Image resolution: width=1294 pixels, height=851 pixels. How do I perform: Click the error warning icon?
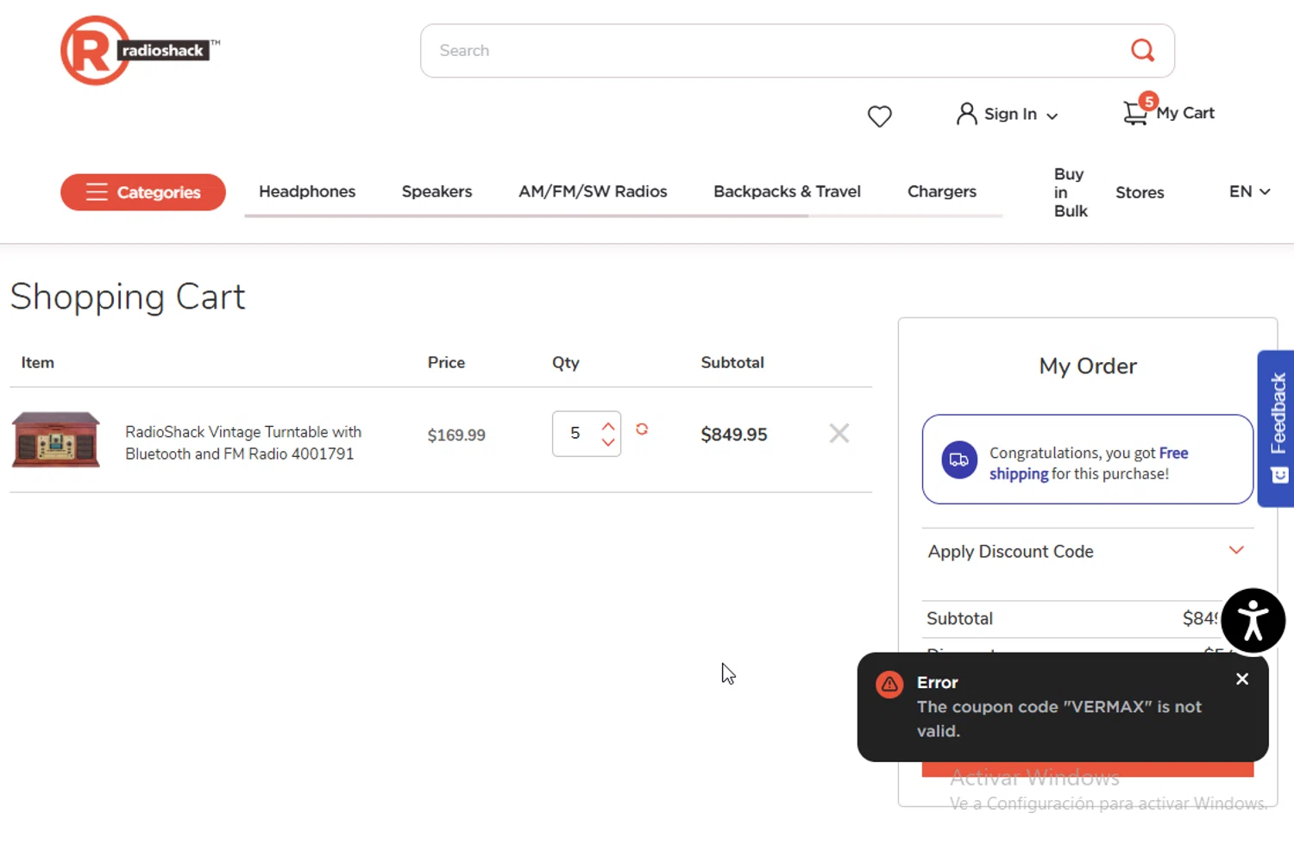click(889, 685)
